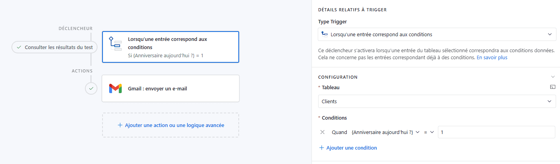This screenshot has height=164, width=560.
Task: Click the green checkmark circle beside Gmail action
Action: [x=91, y=88]
